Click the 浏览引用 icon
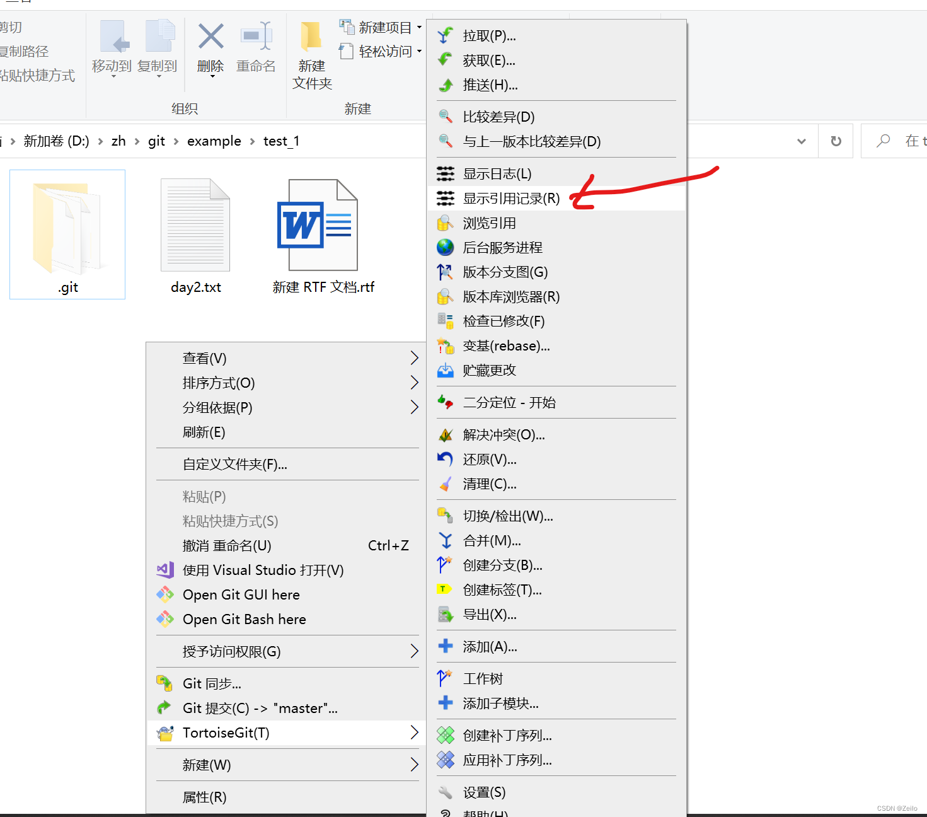The image size is (927, 817). click(x=446, y=223)
